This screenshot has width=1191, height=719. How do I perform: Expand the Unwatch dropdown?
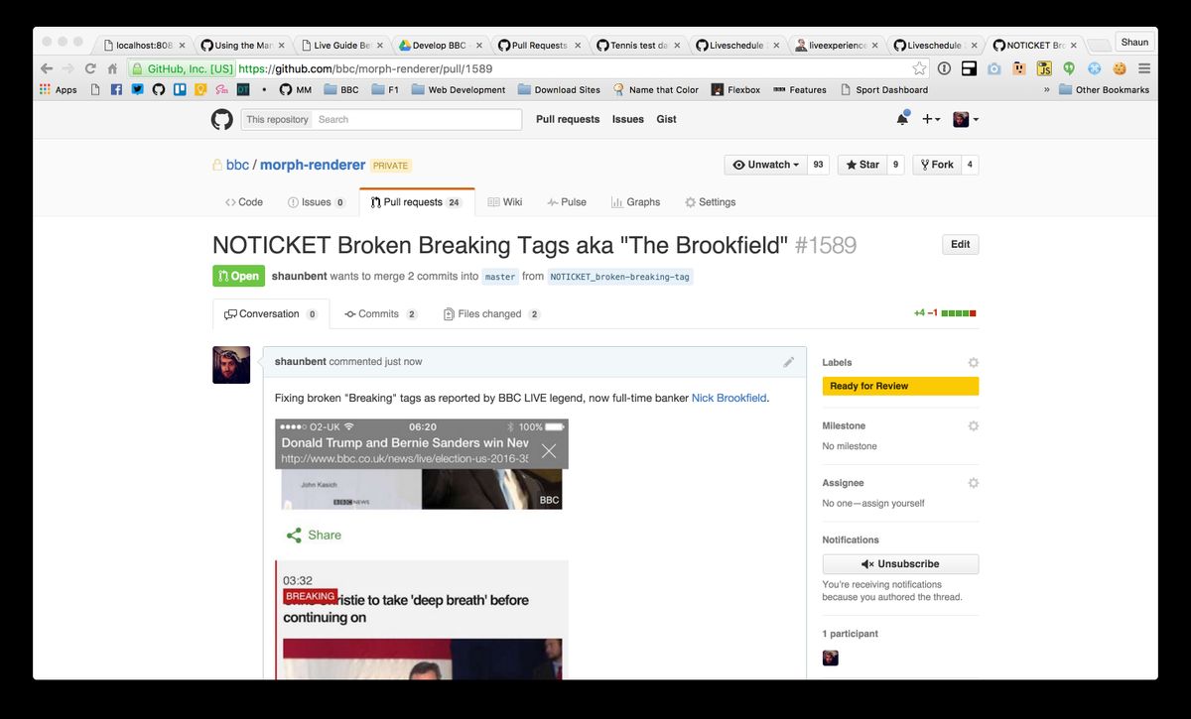[x=767, y=165]
